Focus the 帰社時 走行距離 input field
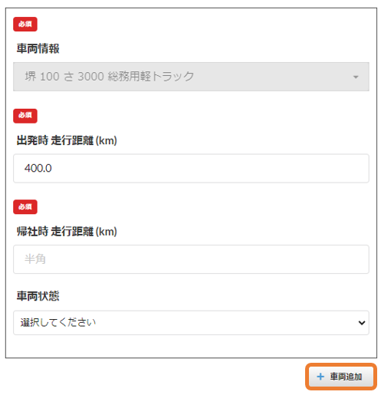This screenshot has width=381, height=395. click(x=191, y=259)
